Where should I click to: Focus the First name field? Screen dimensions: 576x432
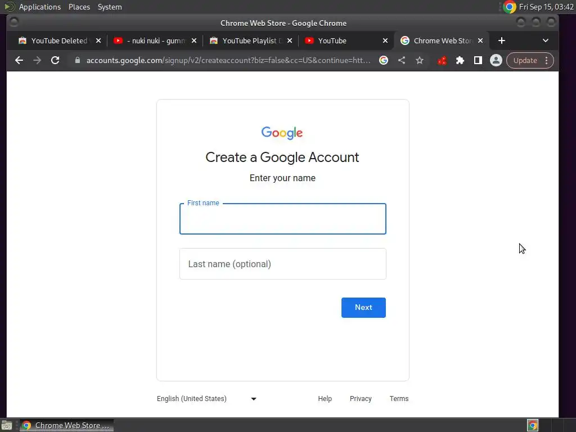click(x=282, y=219)
